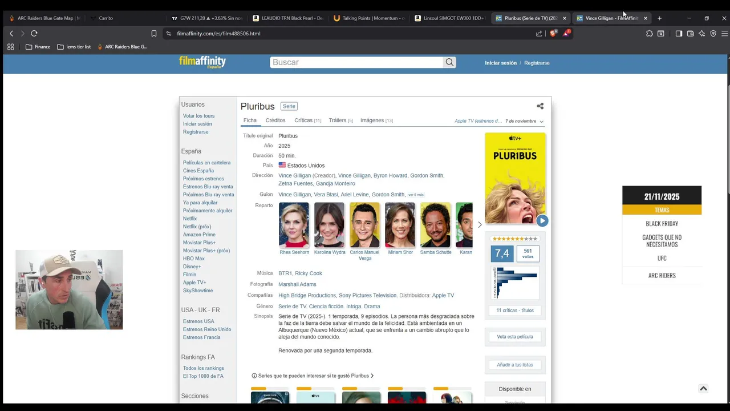
Task: Open Samba Schutte cast photo
Action: 435,225
